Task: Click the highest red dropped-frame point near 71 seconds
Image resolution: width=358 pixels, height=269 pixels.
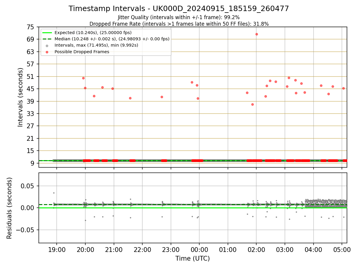Action: (257, 34)
